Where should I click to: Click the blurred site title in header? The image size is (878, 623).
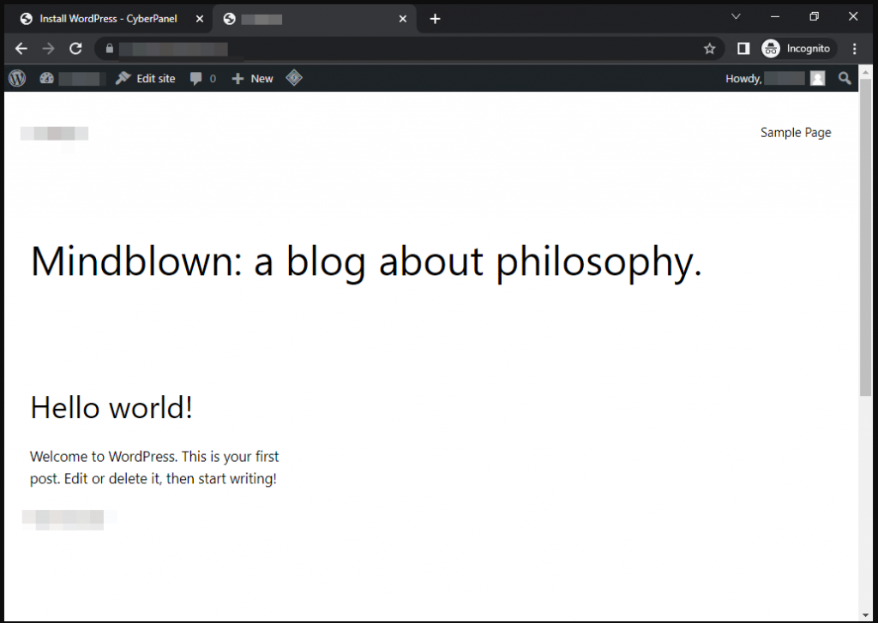pyautogui.click(x=54, y=133)
